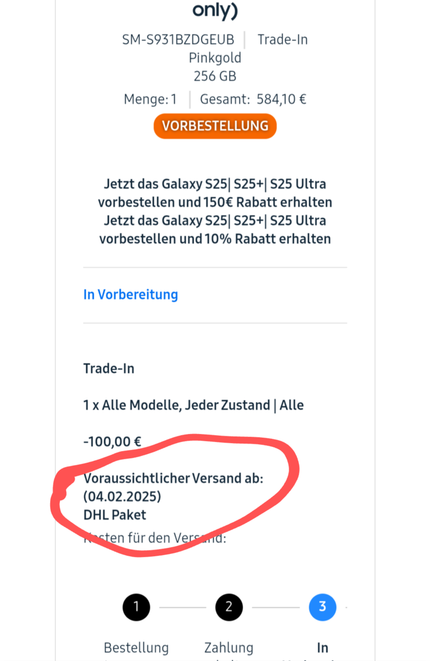
Task: Click the bold Trade-In section heading
Action: (x=108, y=368)
